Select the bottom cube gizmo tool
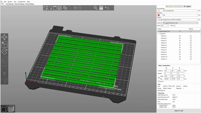201x113 pixels. tap(4, 81)
